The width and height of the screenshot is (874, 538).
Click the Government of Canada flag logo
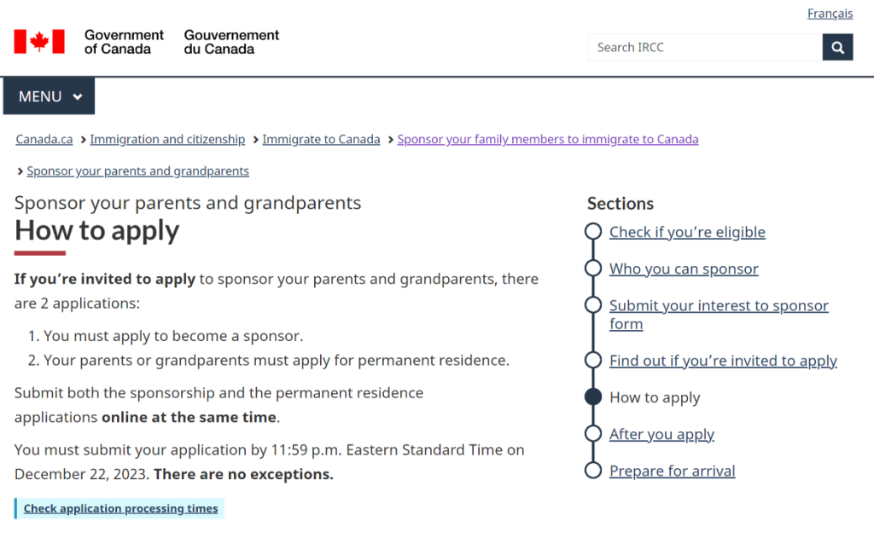pos(39,41)
